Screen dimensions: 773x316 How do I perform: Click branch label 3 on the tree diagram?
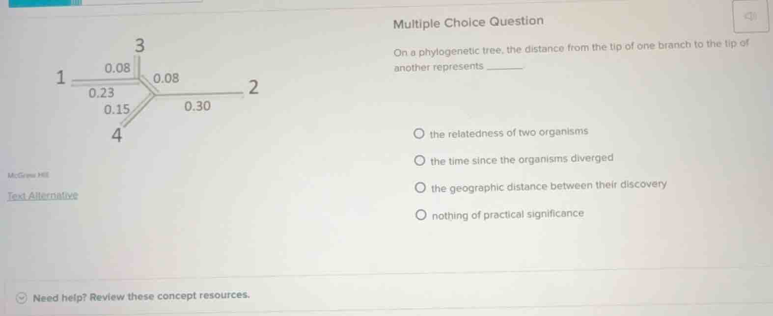coord(139,47)
